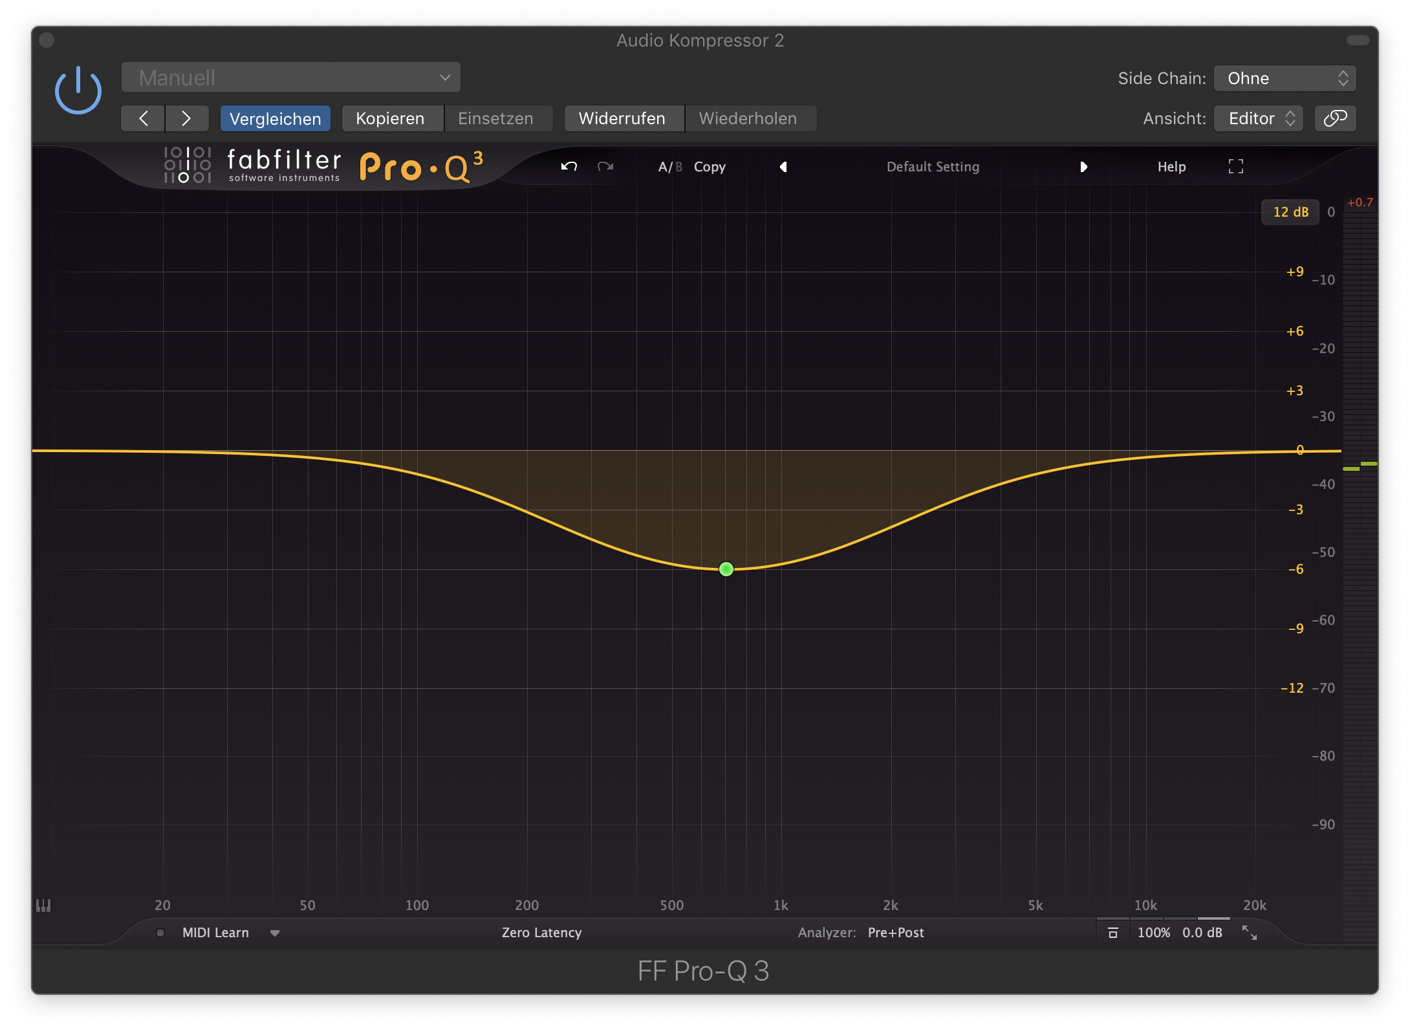Select the green EQ band node

pos(726,569)
